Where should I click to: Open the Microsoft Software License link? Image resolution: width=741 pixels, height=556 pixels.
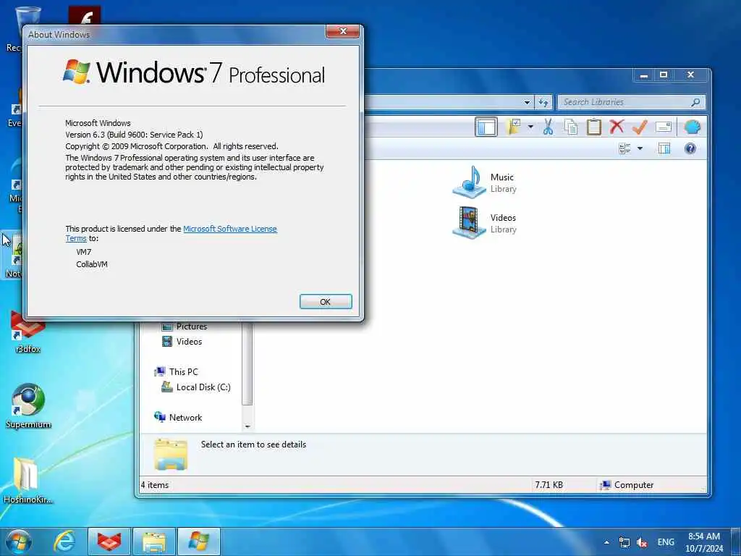tap(229, 229)
